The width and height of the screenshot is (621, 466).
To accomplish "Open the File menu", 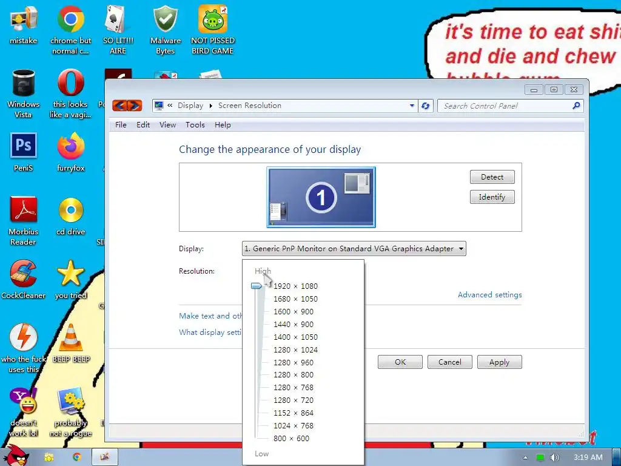I will (x=121, y=125).
